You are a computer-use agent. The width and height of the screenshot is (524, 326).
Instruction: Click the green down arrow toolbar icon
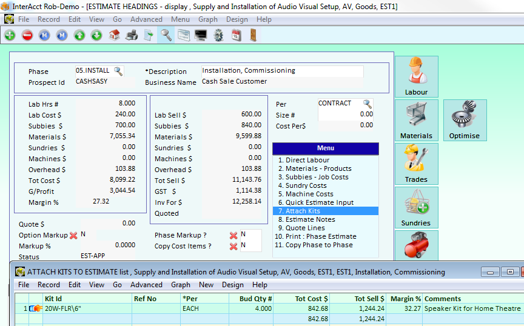tap(96, 35)
